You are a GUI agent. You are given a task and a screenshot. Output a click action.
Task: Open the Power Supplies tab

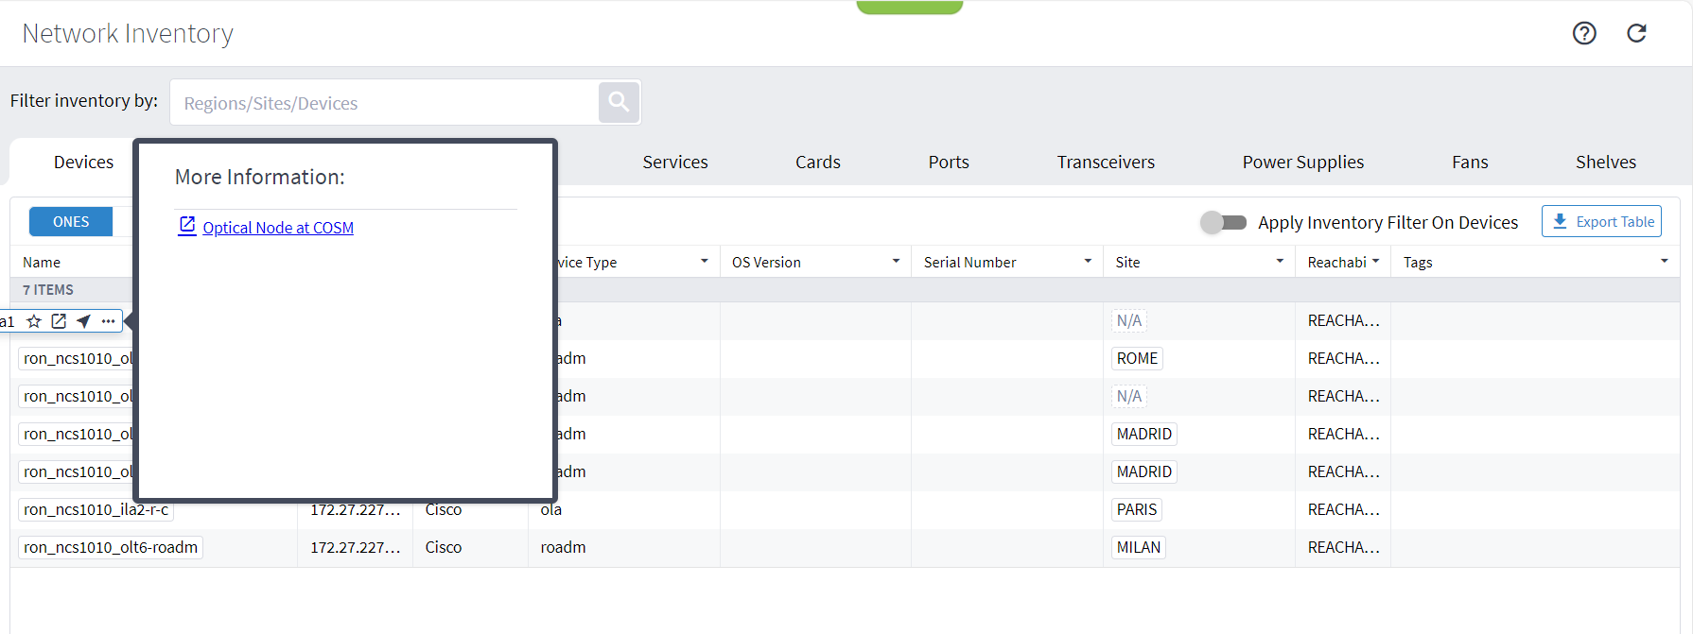tap(1302, 163)
